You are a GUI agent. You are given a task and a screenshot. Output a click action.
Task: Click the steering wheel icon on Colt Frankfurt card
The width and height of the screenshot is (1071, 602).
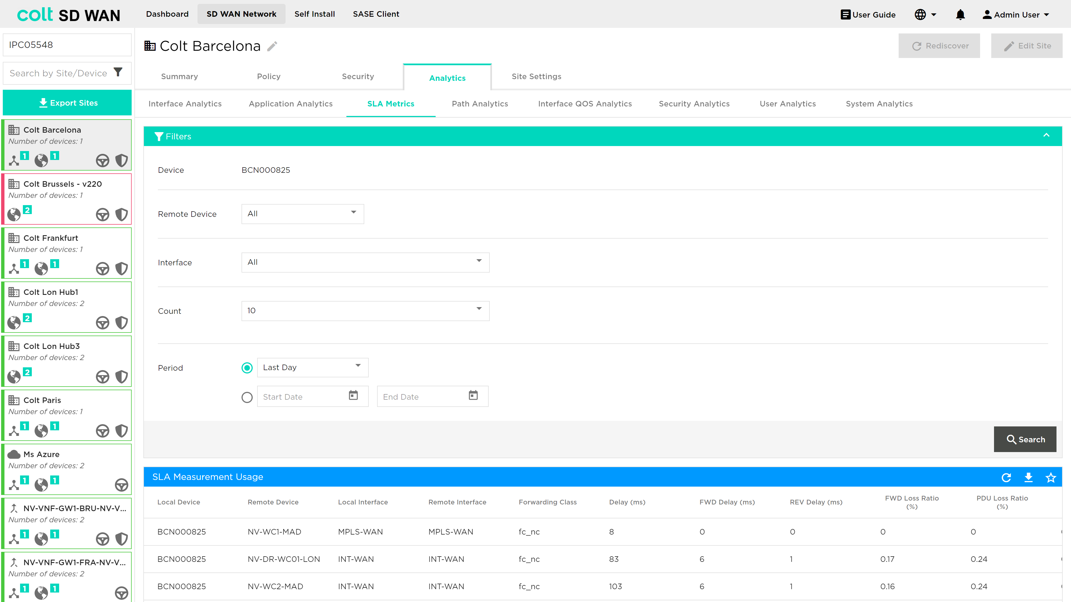[x=102, y=268]
